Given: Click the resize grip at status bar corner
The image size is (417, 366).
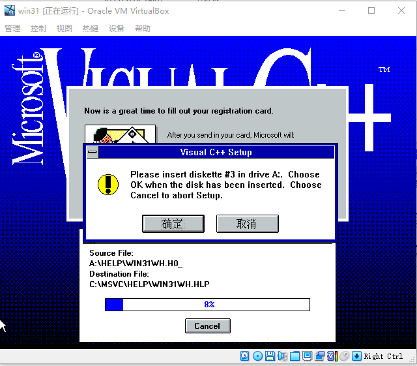Looking at the screenshot, I should [x=412, y=359].
